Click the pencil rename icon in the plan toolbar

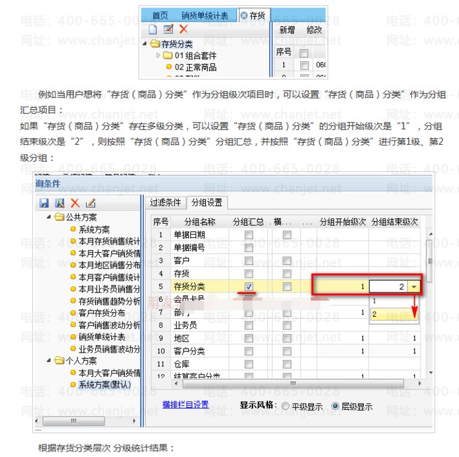coord(90,203)
